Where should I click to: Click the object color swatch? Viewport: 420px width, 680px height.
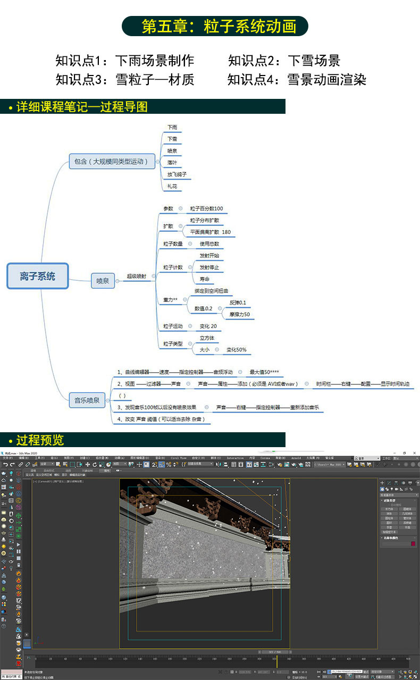click(414, 544)
